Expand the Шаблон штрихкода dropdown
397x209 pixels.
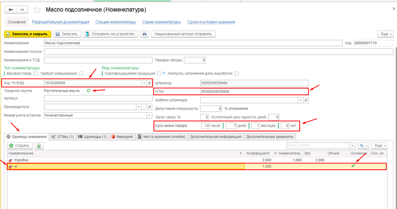pyautogui.click(x=300, y=100)
